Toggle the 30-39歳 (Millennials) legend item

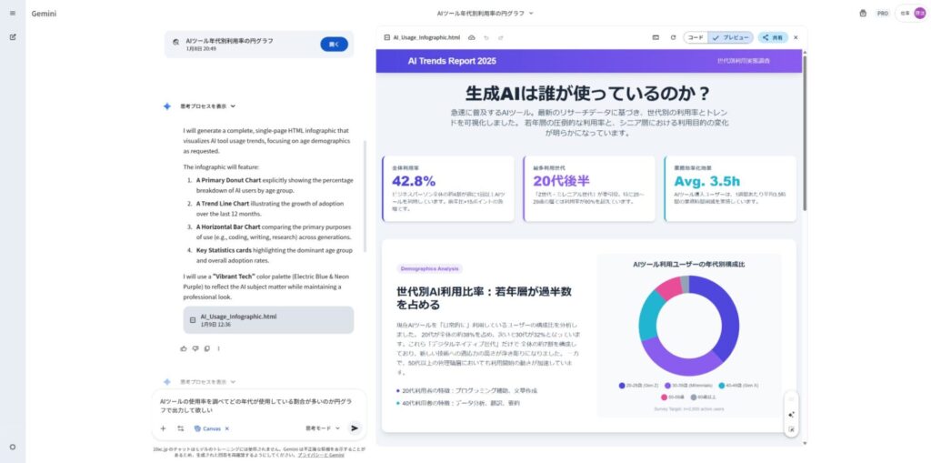(688, 386)
